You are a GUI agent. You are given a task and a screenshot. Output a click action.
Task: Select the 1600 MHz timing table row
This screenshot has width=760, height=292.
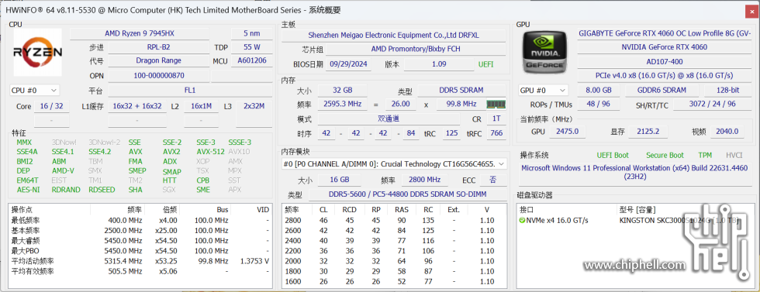pos(394,281)
